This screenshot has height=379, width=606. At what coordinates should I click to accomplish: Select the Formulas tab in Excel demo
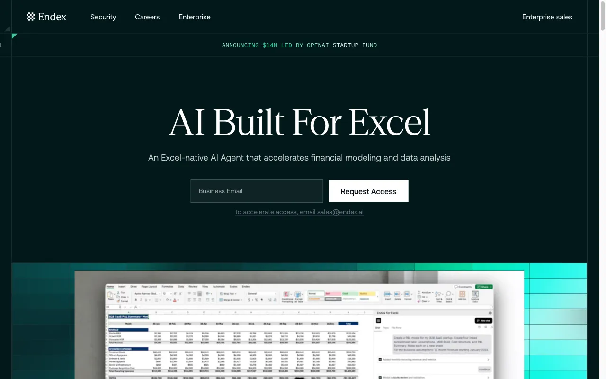[168, 287]
